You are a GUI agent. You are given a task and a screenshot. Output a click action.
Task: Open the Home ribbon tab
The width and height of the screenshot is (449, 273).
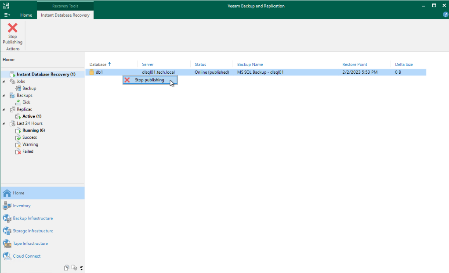[x=26, y=15]
